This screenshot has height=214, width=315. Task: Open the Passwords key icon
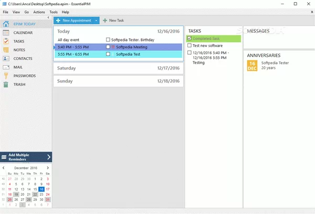tap(6, 76)
